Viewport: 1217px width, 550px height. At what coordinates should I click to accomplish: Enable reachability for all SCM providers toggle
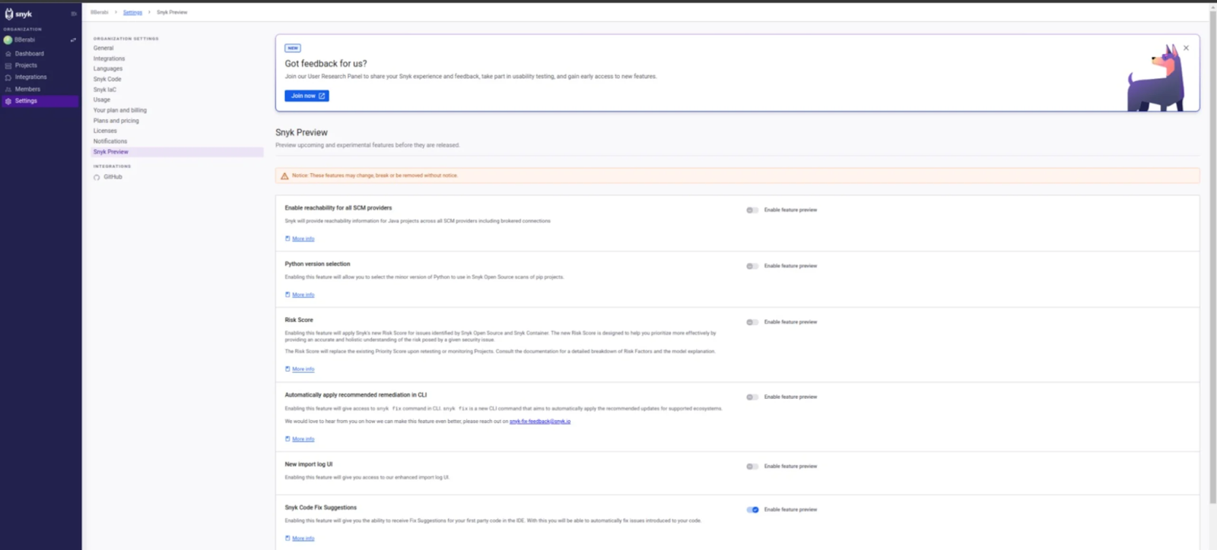[752, 210]
